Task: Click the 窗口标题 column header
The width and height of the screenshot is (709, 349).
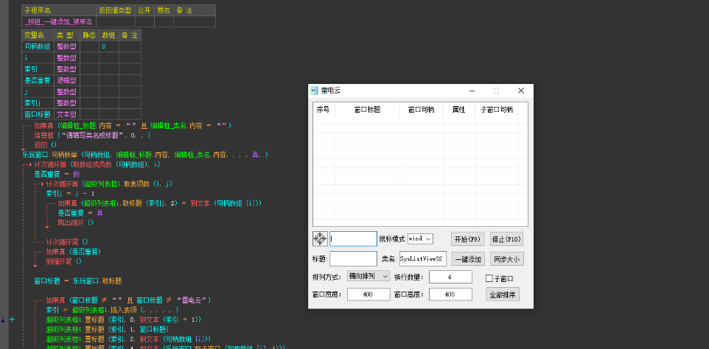Action: point(367,110)
